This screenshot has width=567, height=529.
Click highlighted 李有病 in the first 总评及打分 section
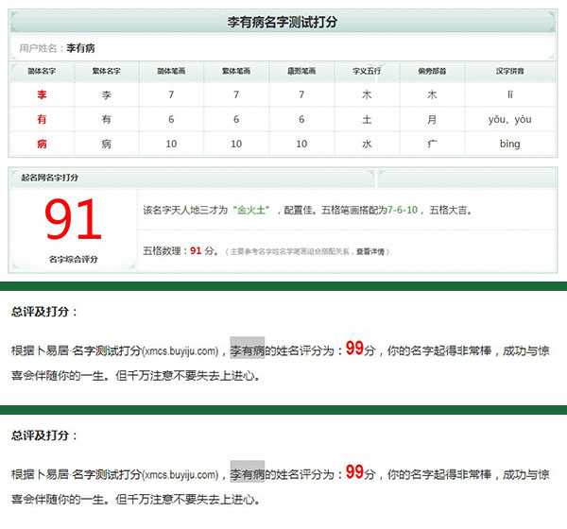(x=248, y=350)
